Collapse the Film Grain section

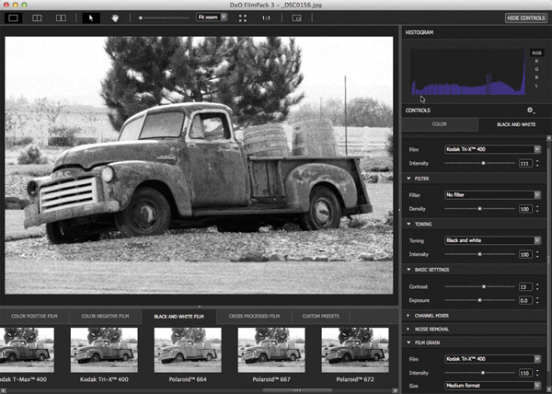[408, 342]
